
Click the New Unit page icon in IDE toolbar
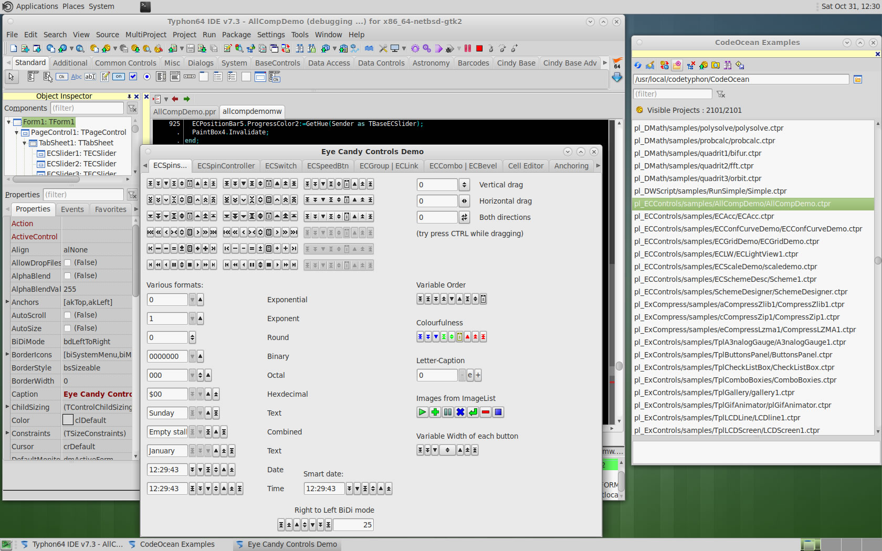(14, 48)
